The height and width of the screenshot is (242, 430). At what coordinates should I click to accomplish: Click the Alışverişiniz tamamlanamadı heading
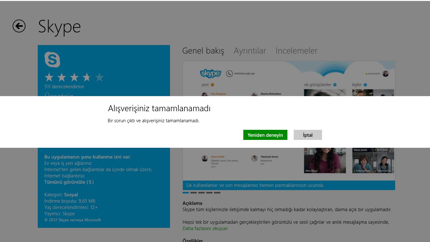[159, 108]
